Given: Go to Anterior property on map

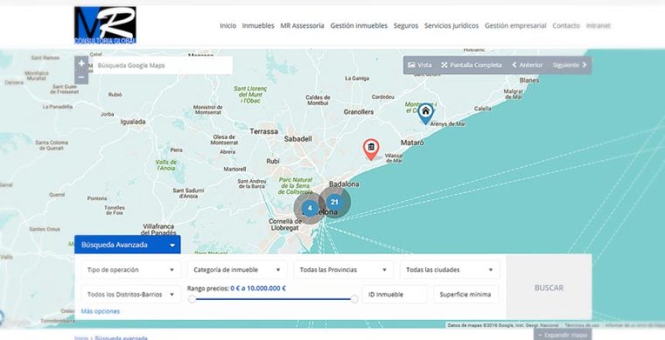Looking at the screenshot, I should click(x=527, y=65).
